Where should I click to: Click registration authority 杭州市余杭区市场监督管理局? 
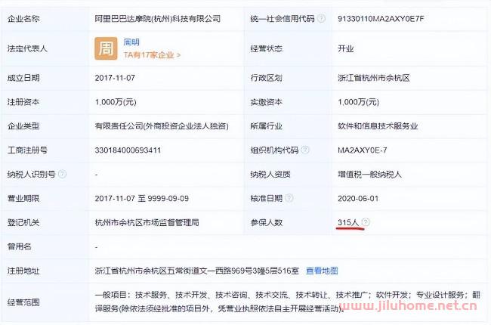click(147, 222)
